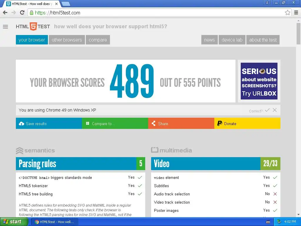Click the 4:02 PM taskbar clock
301x226 pixels.
click(290, 222)
